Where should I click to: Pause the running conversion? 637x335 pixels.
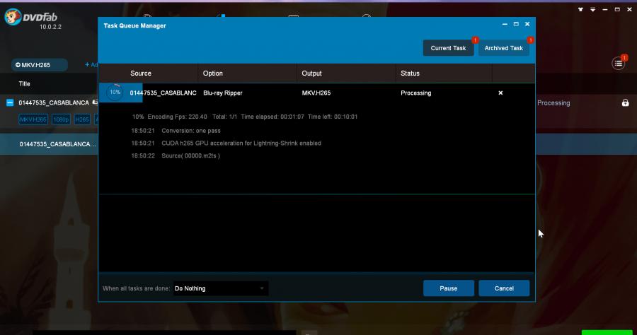[x=449, y=288]
